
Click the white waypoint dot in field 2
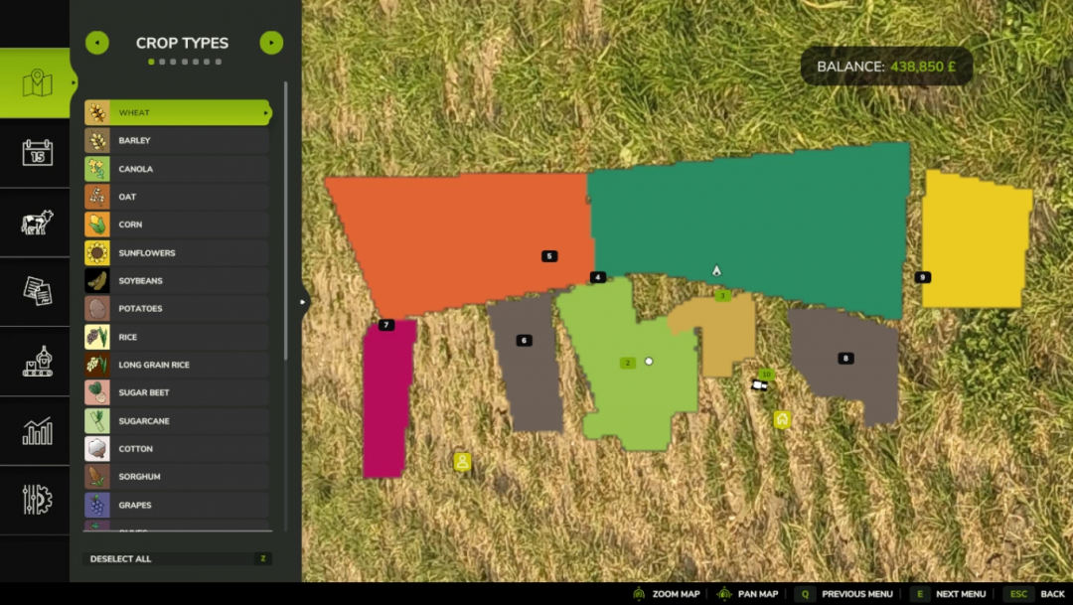pyautogui.click(x=649, y=362)
